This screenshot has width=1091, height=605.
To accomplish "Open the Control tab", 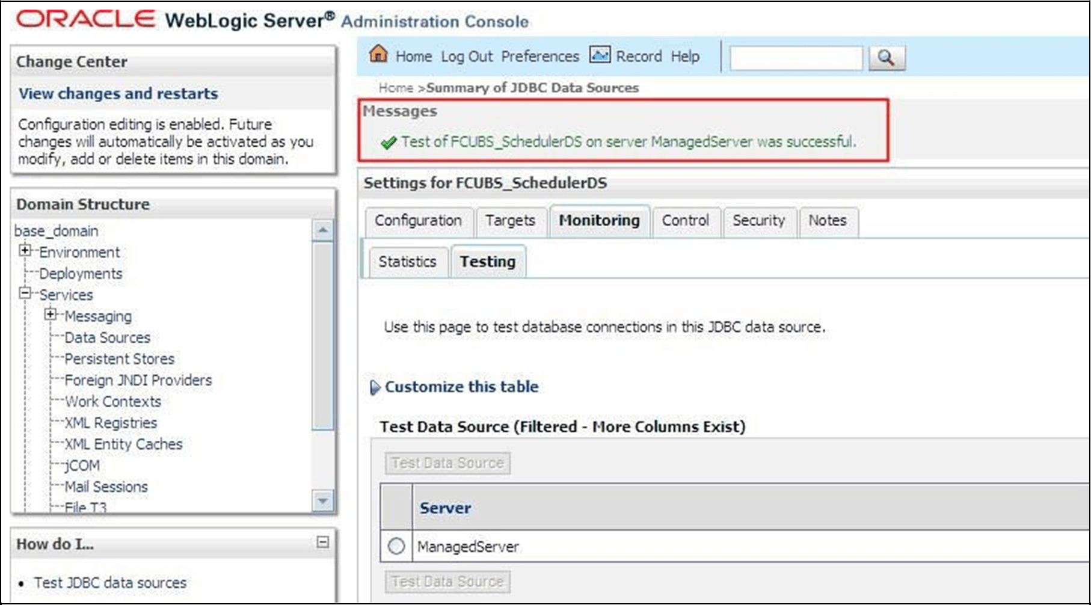I will click(x=685, y=221).
